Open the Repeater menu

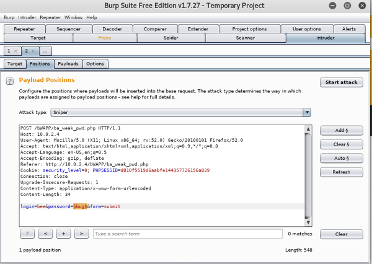(50, 17)
